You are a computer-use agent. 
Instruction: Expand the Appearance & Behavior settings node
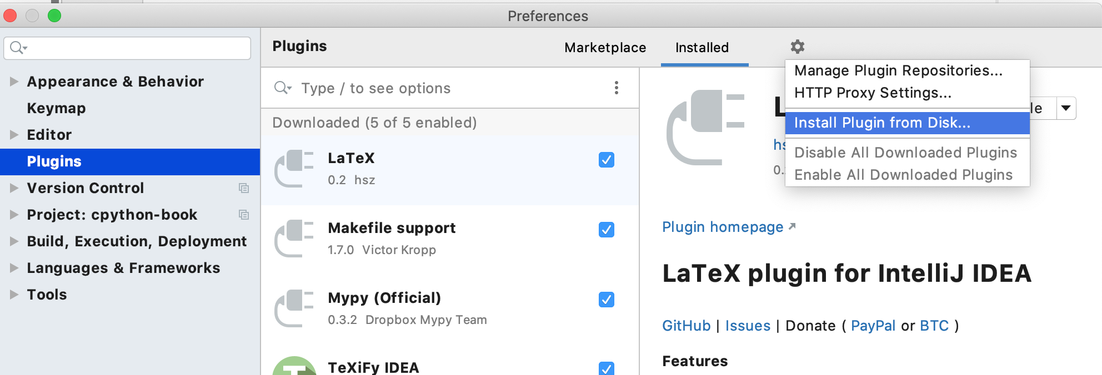click(14, 82)
